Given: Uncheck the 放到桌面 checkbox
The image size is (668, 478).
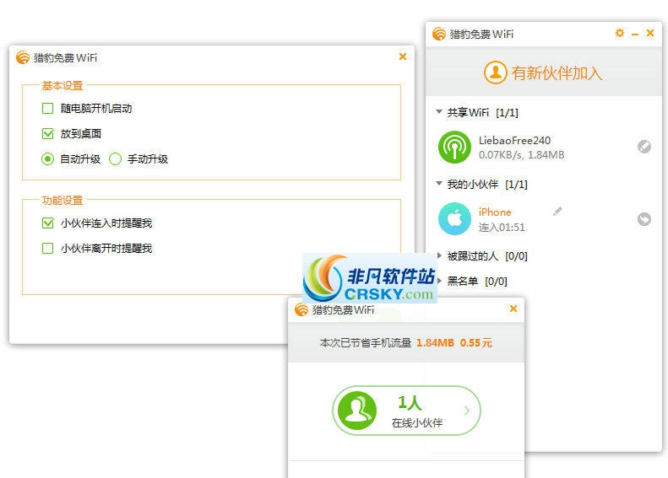Looking at the screenshot, I should pyautogui.click(x=47, y=133).
